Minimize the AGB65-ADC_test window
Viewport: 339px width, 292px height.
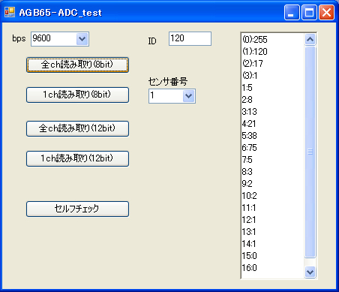(x=292, y=12)
